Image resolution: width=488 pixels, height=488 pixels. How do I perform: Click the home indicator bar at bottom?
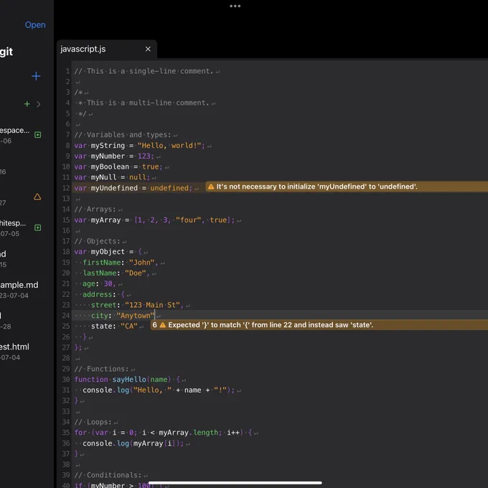[x=235, y=483]
